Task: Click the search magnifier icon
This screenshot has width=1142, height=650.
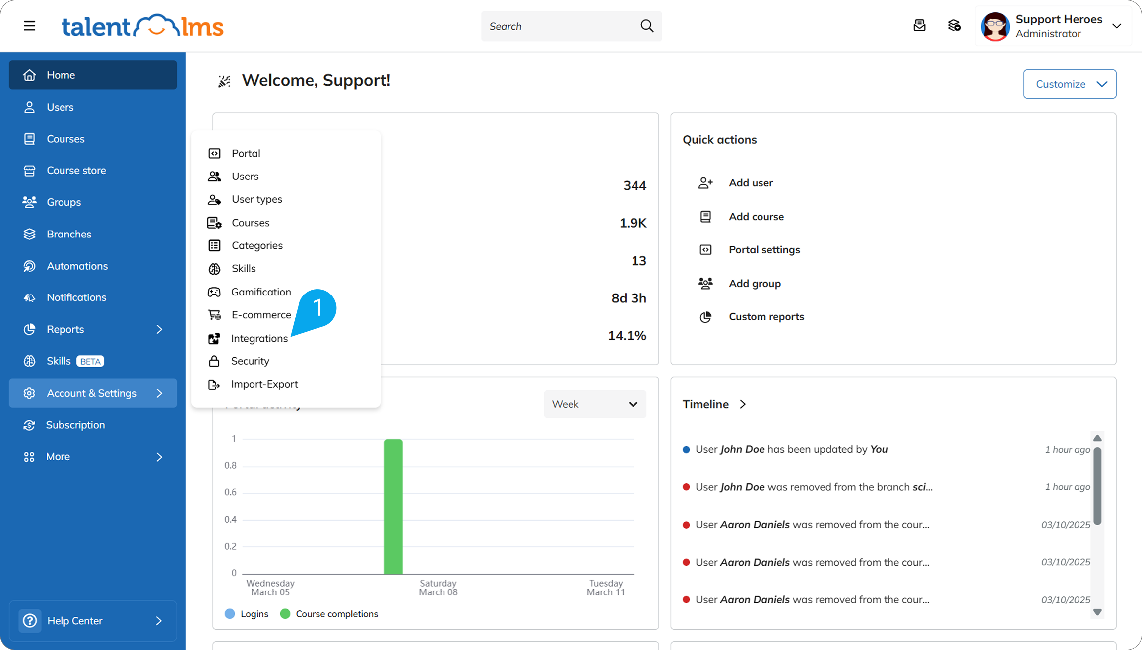Action: (646, 26)
